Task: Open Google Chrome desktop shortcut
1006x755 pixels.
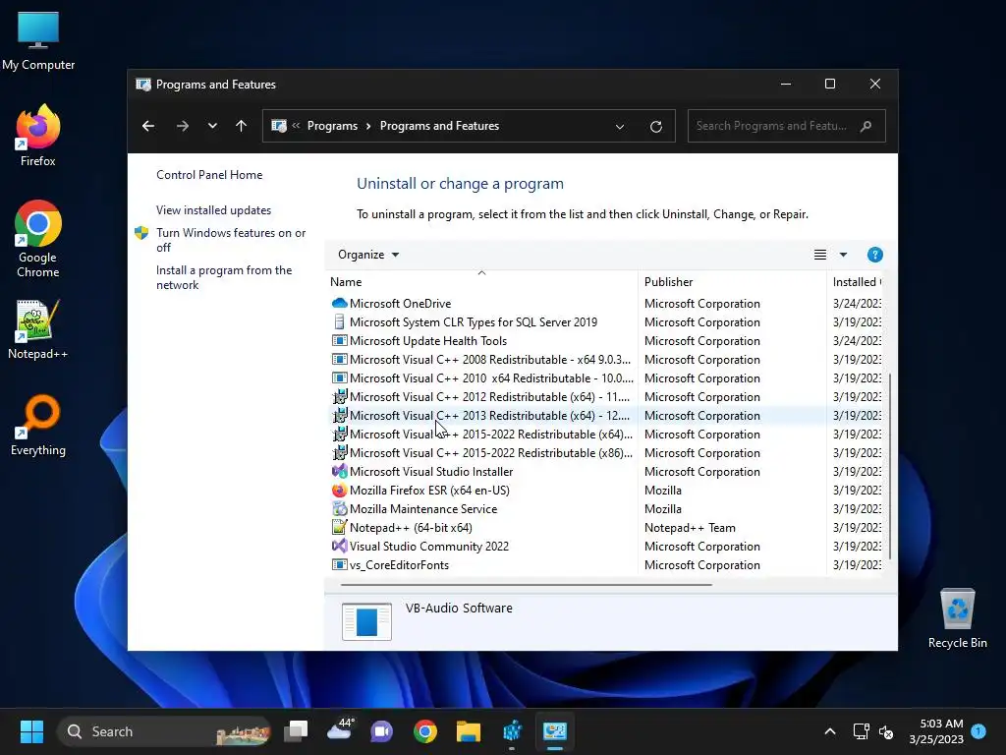Action: pyautogui.click(x=38, y=239)
